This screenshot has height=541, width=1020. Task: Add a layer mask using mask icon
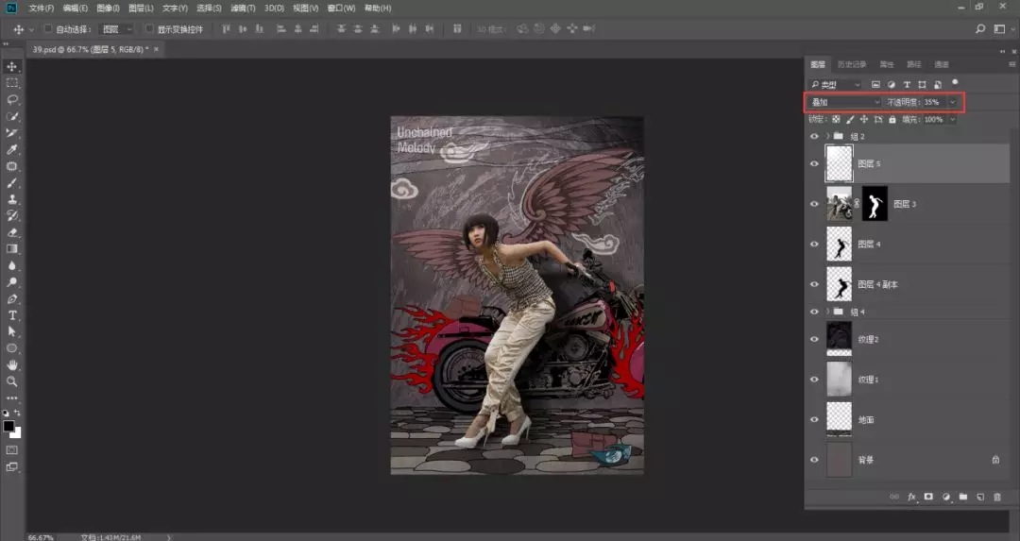[x=928, y=496]
